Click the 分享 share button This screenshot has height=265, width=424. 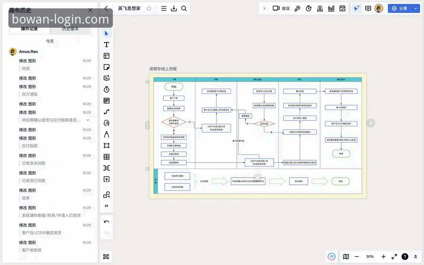tap(400, 8)
